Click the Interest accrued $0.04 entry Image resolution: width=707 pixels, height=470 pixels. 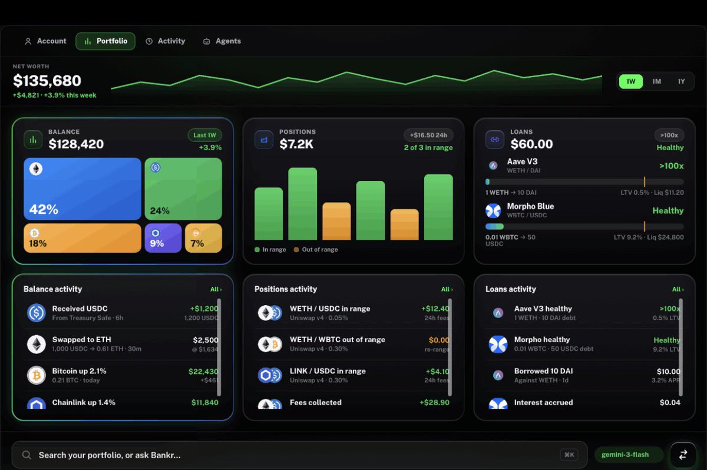click(x=584, y=403)
